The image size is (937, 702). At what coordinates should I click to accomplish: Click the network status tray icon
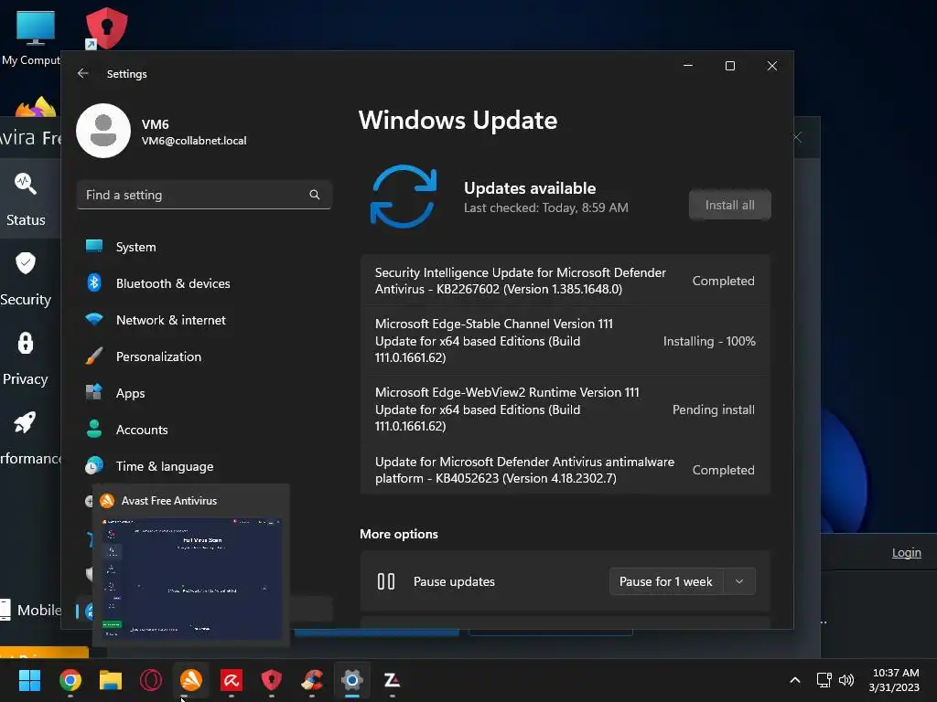tap(824, 680)
